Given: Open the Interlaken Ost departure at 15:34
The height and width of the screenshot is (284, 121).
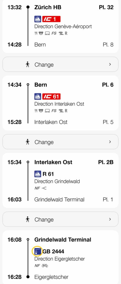Looking at the screenshot, I should [53, 162].
